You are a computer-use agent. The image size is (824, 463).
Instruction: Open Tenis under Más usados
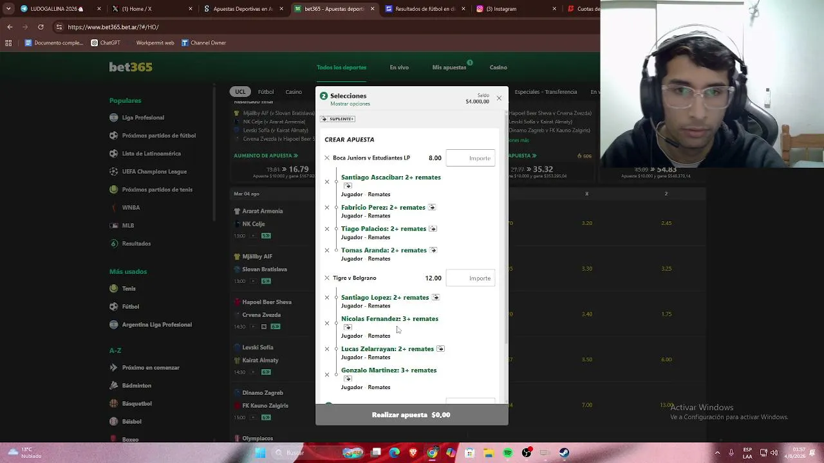click(x=129, y=289)
